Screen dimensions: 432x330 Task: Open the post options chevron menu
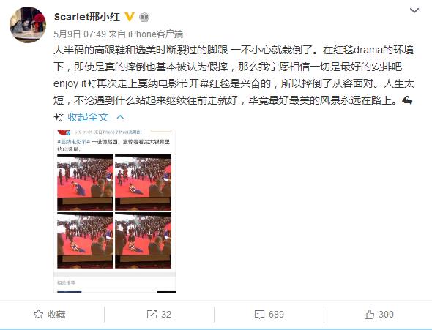pyautogui.click(x=414, y=10)
